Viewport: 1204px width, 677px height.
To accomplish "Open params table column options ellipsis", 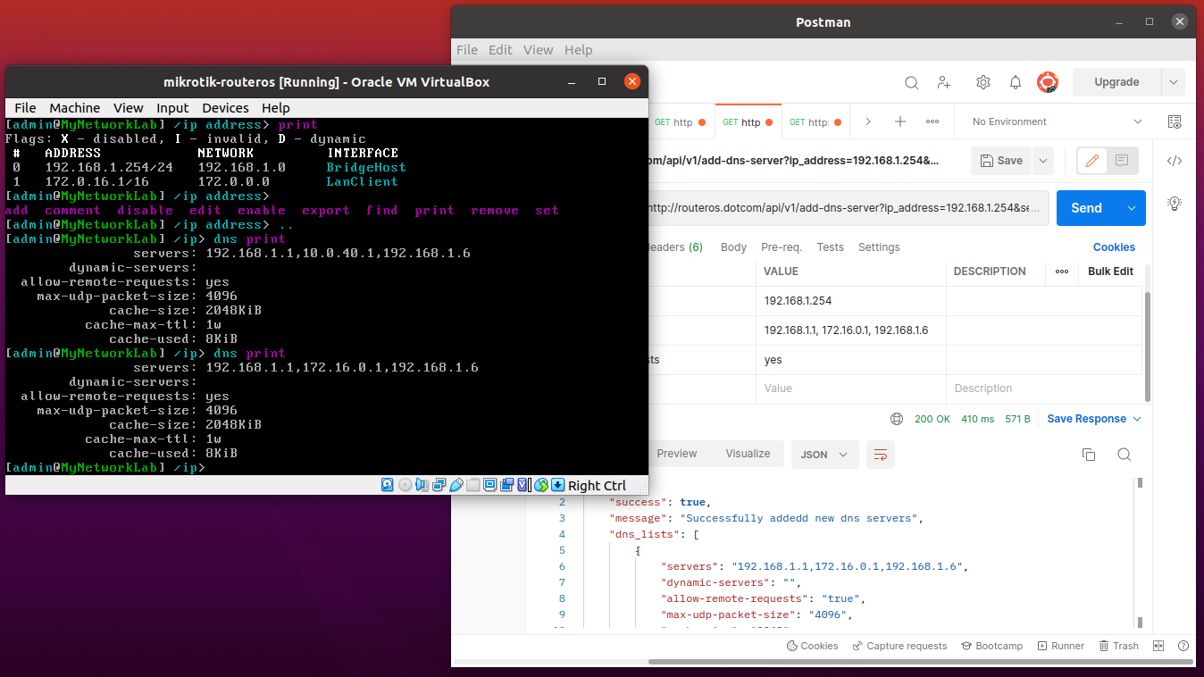I will (x=1062, y=272).
